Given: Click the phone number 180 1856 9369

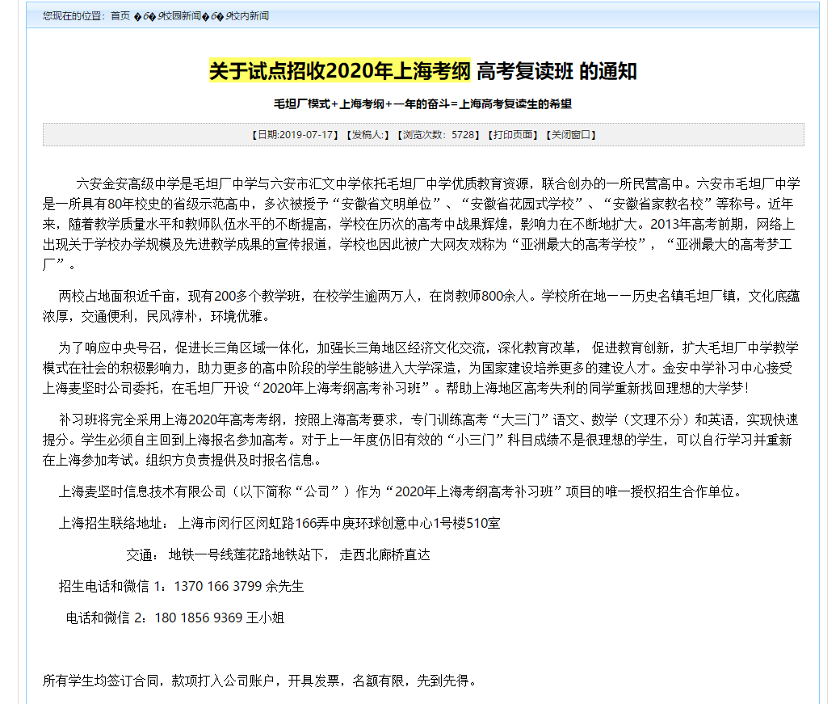Looking at the screenshot, I should click(198, 618).
